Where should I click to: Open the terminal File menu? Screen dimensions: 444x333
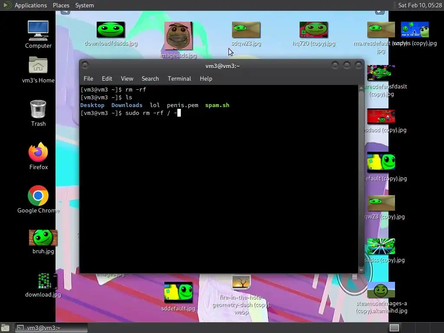click(x=88, y=78)
